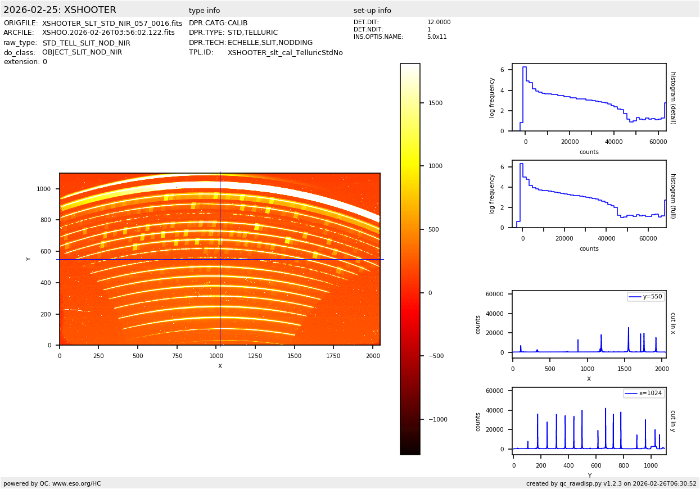Screen dimensions: 700x489
Task: Select the ORIGFILE FITS filename
Action: tap(112, 24)
